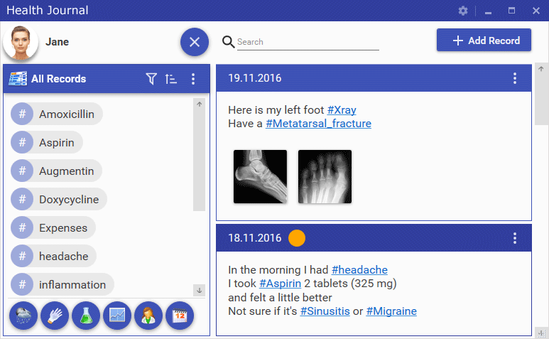Follow the #Metatarsal_fracture hashtag link
The height and width of the screenshot is (339, 549).
click(318, 124)
